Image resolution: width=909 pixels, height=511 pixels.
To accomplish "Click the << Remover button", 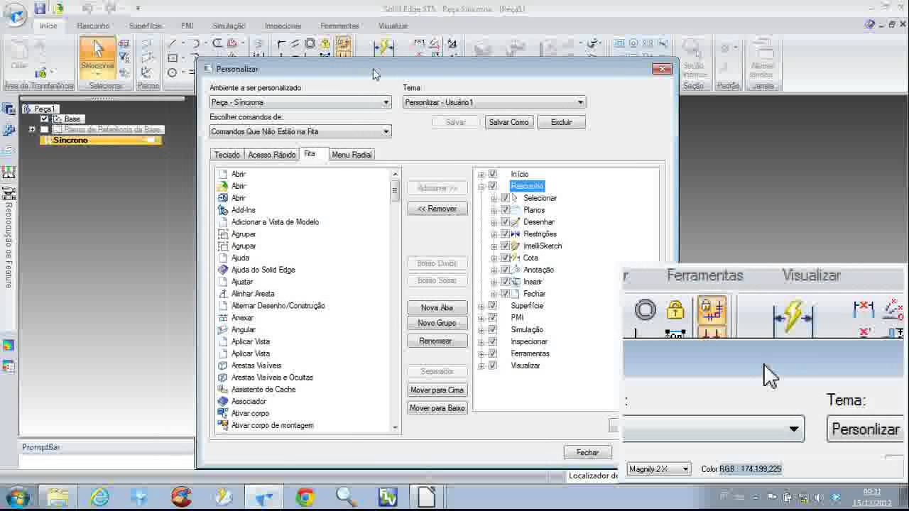I will [437, 209].
